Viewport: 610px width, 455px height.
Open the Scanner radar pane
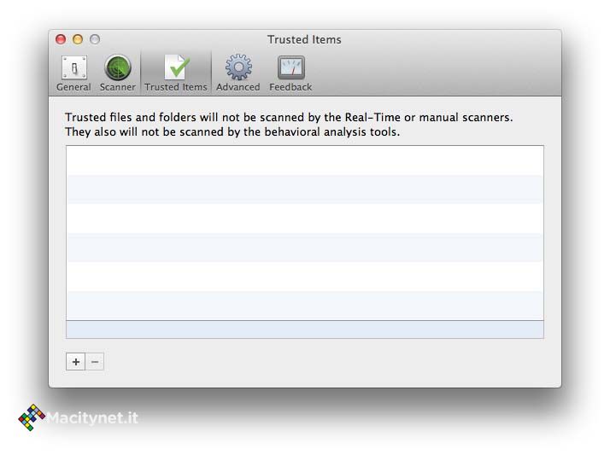[x=118, y=73]
